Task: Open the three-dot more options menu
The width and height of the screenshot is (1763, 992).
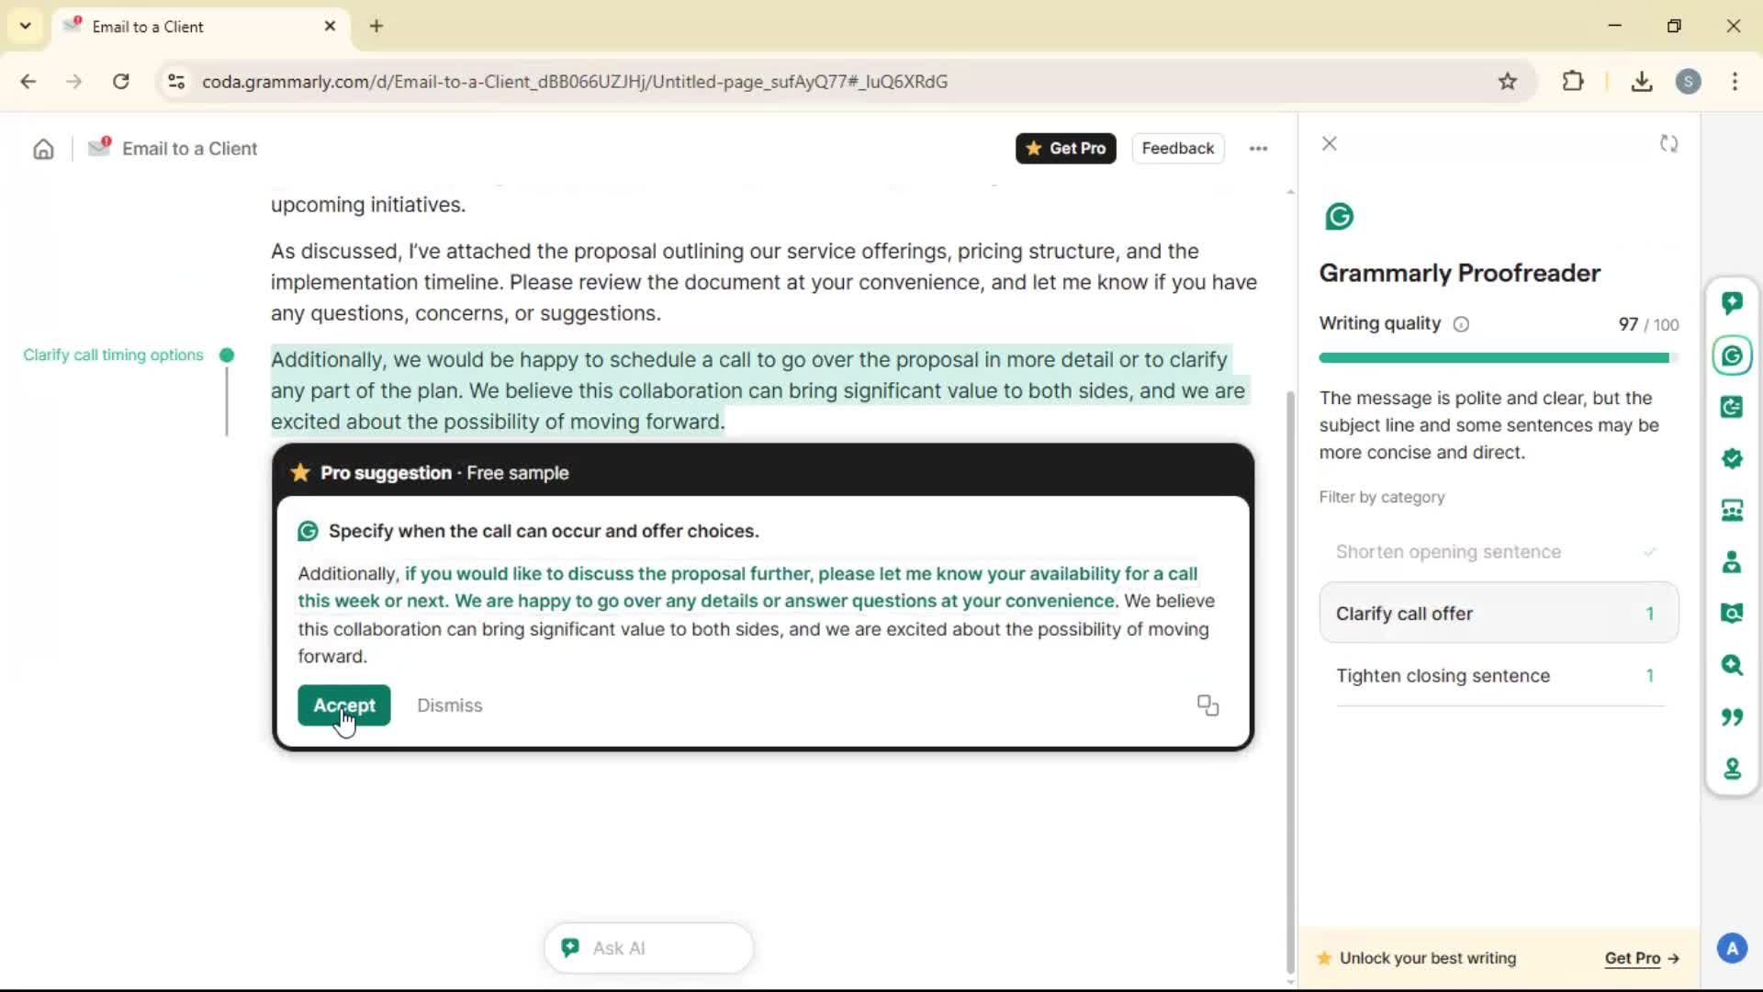Action: tap(1258, 149)
